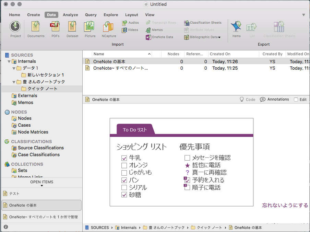Uncheck the パン checkbox
Image resolution: width=310 pixels, height=232 pixels.
(124, 180)
